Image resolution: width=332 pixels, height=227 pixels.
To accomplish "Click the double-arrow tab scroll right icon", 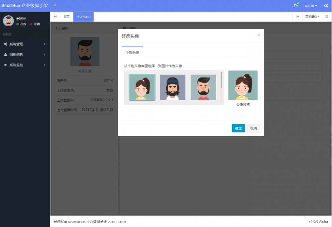I will pos(298,16).
